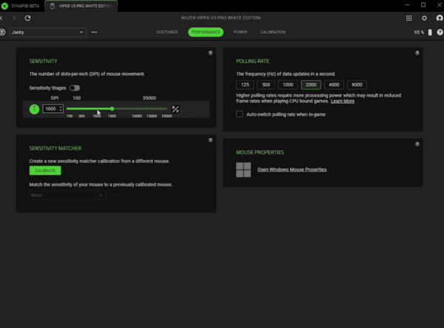Open Windows Mouse Properties link
The width and height of the screenshot is (444, 328).
[x=292, y=170]
